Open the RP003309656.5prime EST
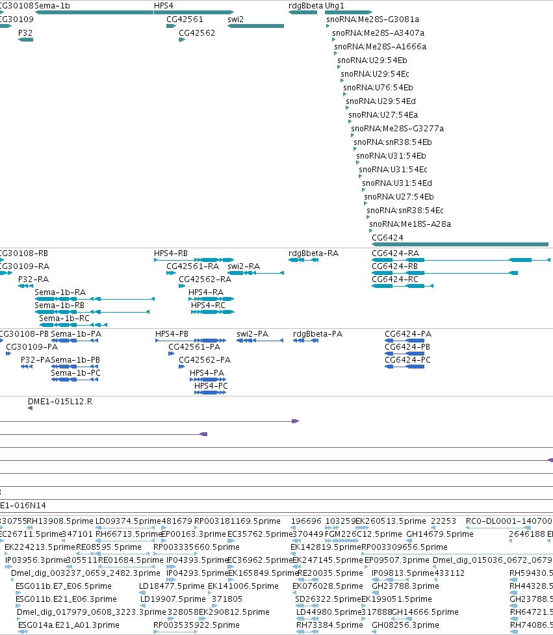This screenshot has height=635, width=553. [457, 554]
